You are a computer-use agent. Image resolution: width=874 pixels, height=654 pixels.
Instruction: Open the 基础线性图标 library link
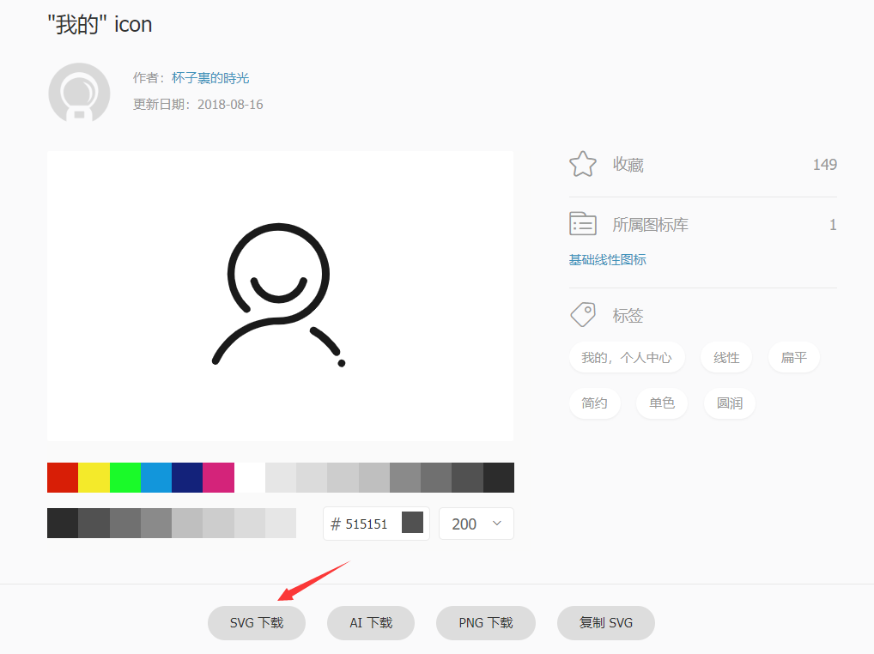pos(607,259)
